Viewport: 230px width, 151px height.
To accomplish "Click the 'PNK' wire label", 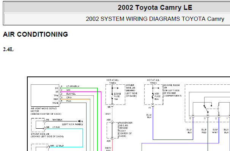I will 69,101.
